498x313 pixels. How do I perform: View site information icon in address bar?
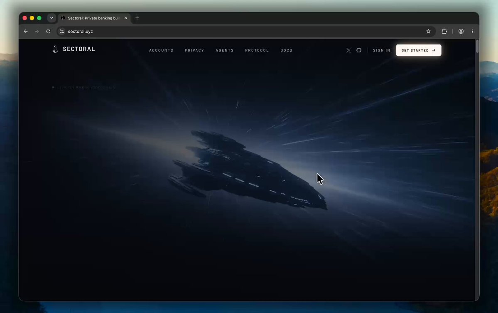(x=62, y=32)
